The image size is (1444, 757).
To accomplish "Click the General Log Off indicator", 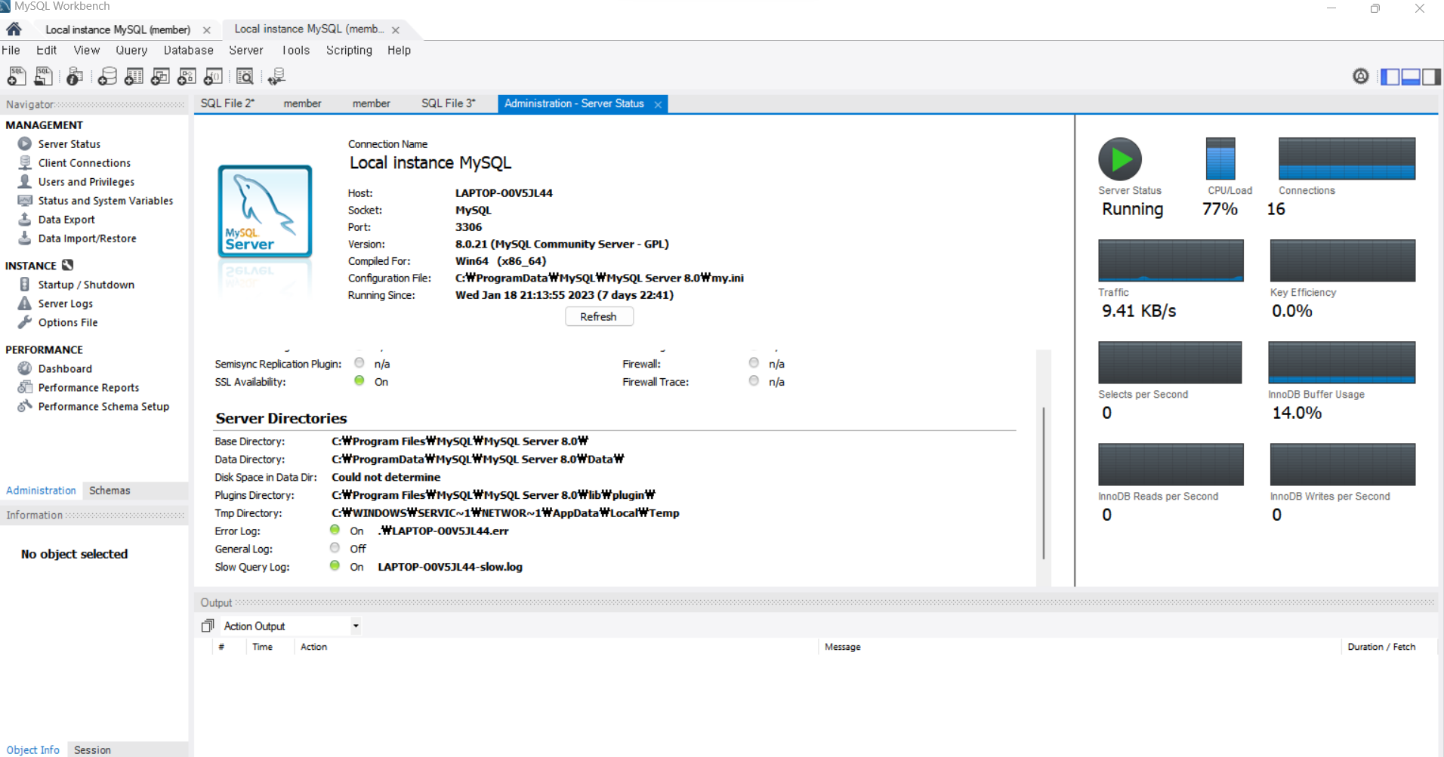I will (x=335, y=548).
